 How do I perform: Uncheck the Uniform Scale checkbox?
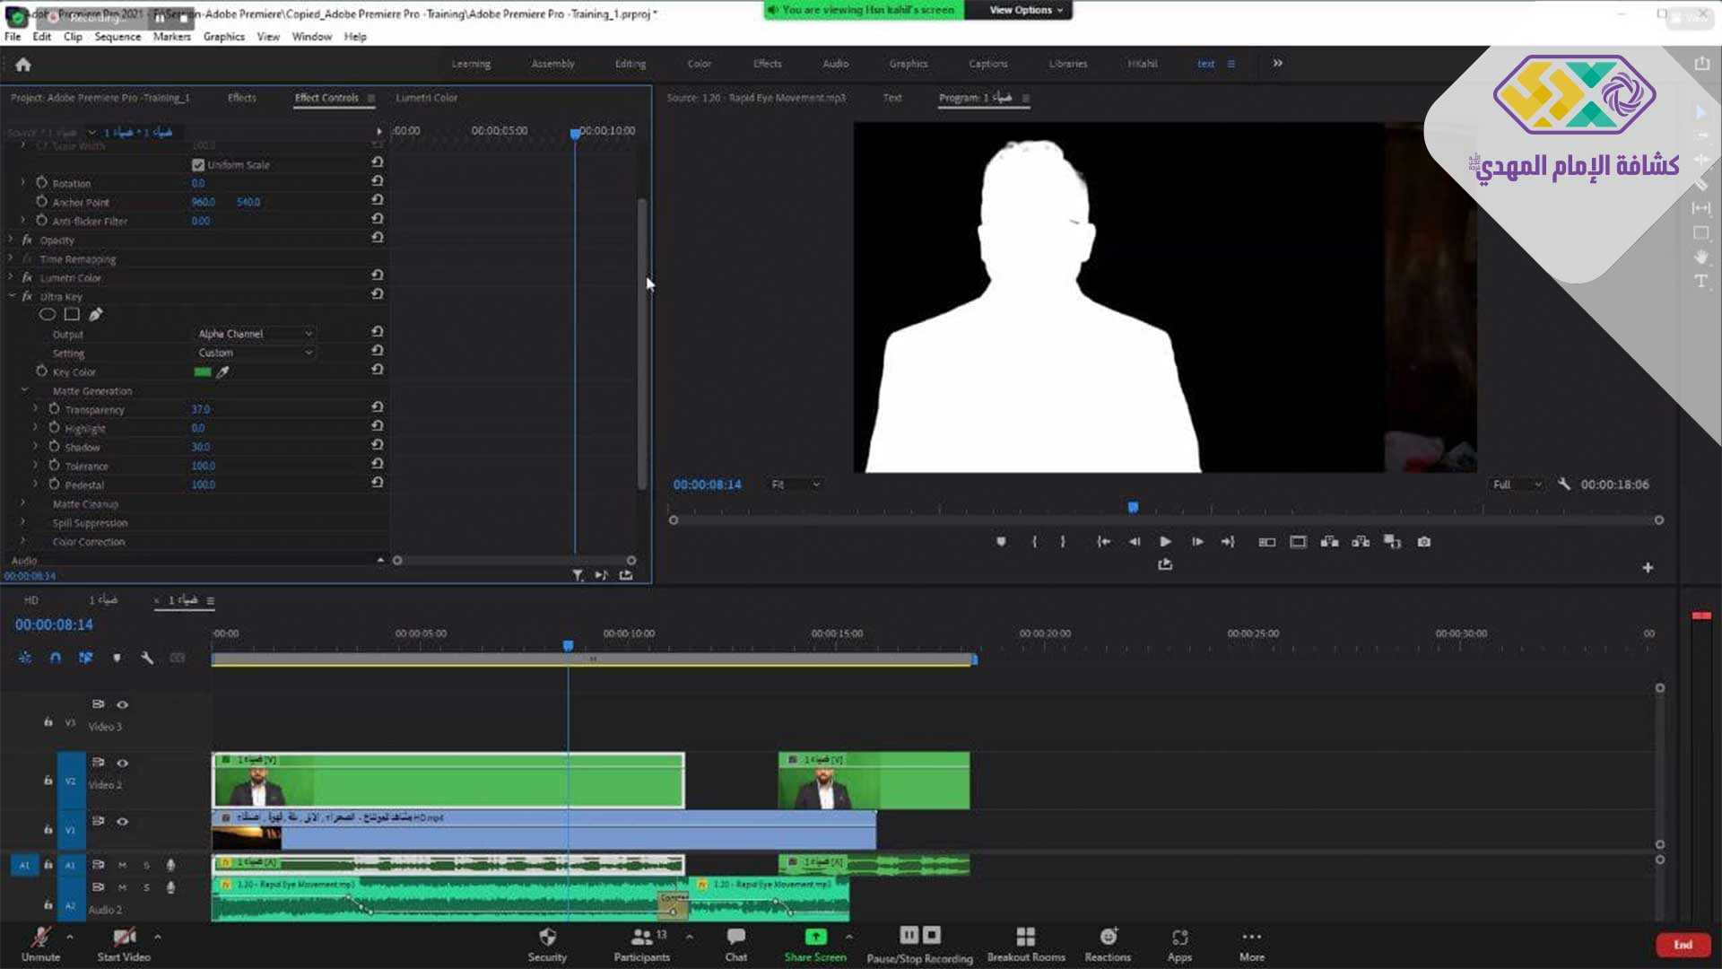(198, 165)
